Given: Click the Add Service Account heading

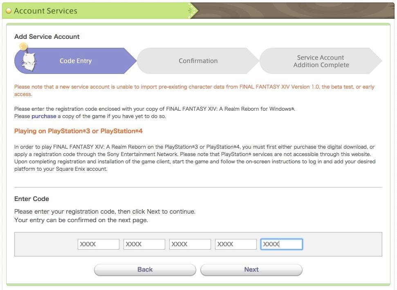Looking at the screenshot, I should click(x=47, y=37).
